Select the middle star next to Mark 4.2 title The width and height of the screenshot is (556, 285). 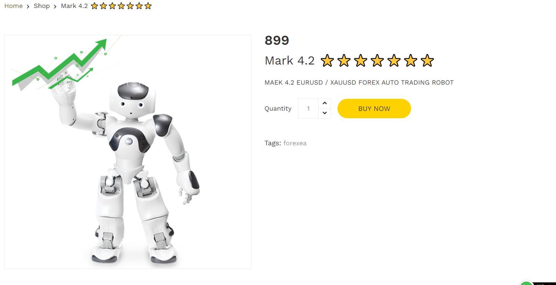378,61
